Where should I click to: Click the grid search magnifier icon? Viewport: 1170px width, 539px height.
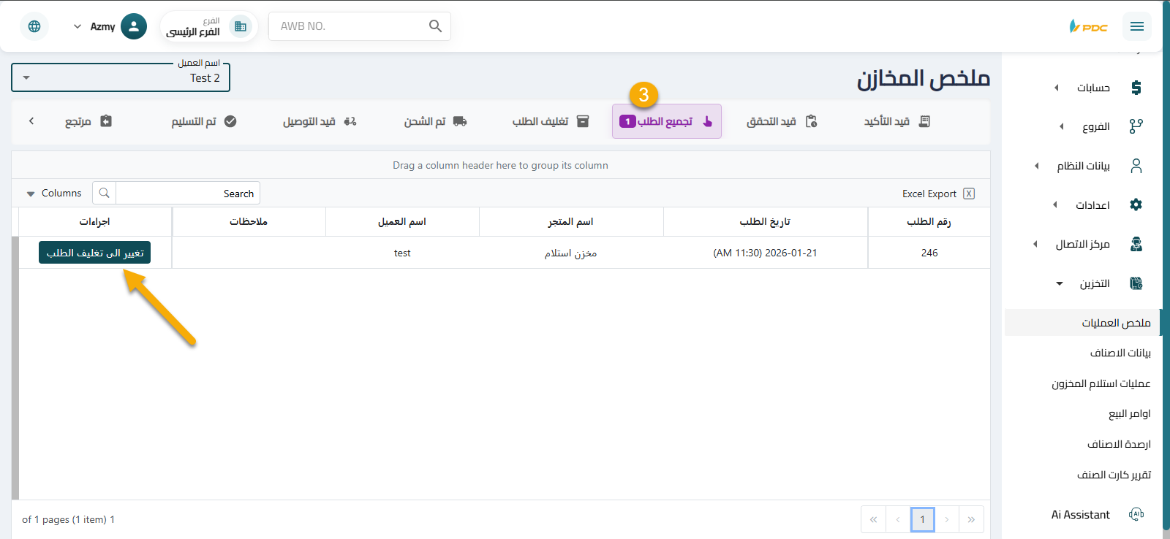[104, 193]
